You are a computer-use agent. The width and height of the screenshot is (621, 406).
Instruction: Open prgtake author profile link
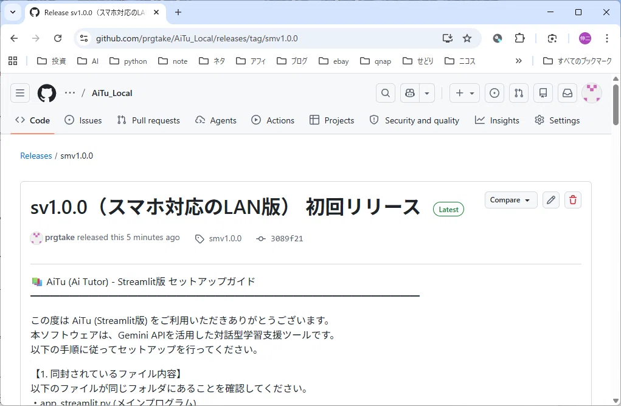60,237
